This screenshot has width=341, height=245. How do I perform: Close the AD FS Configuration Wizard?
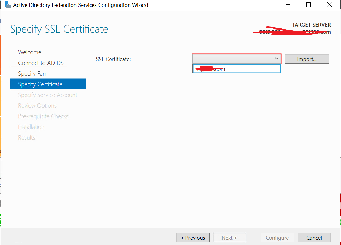pos(329,5)
